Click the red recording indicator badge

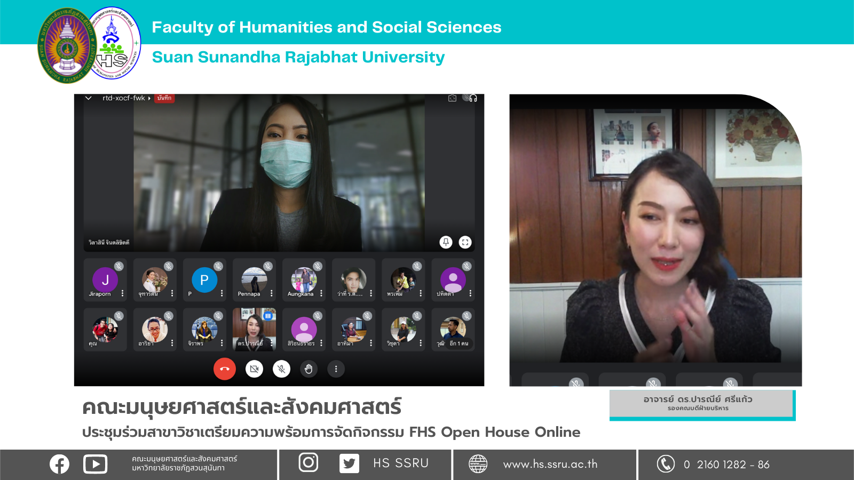164,98
